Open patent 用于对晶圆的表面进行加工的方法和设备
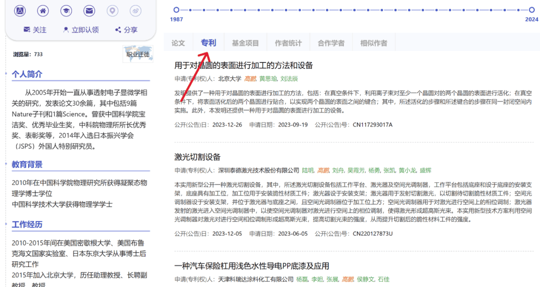The height and width of the screenshot is (287, 540). pyautogui.click(x=243, y=65)
